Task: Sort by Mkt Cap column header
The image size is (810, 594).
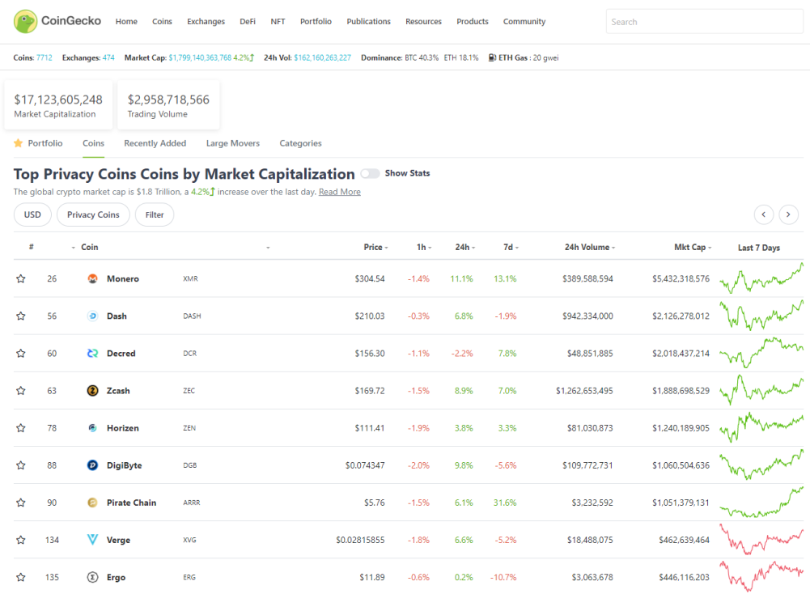Action: coord(692,247)
